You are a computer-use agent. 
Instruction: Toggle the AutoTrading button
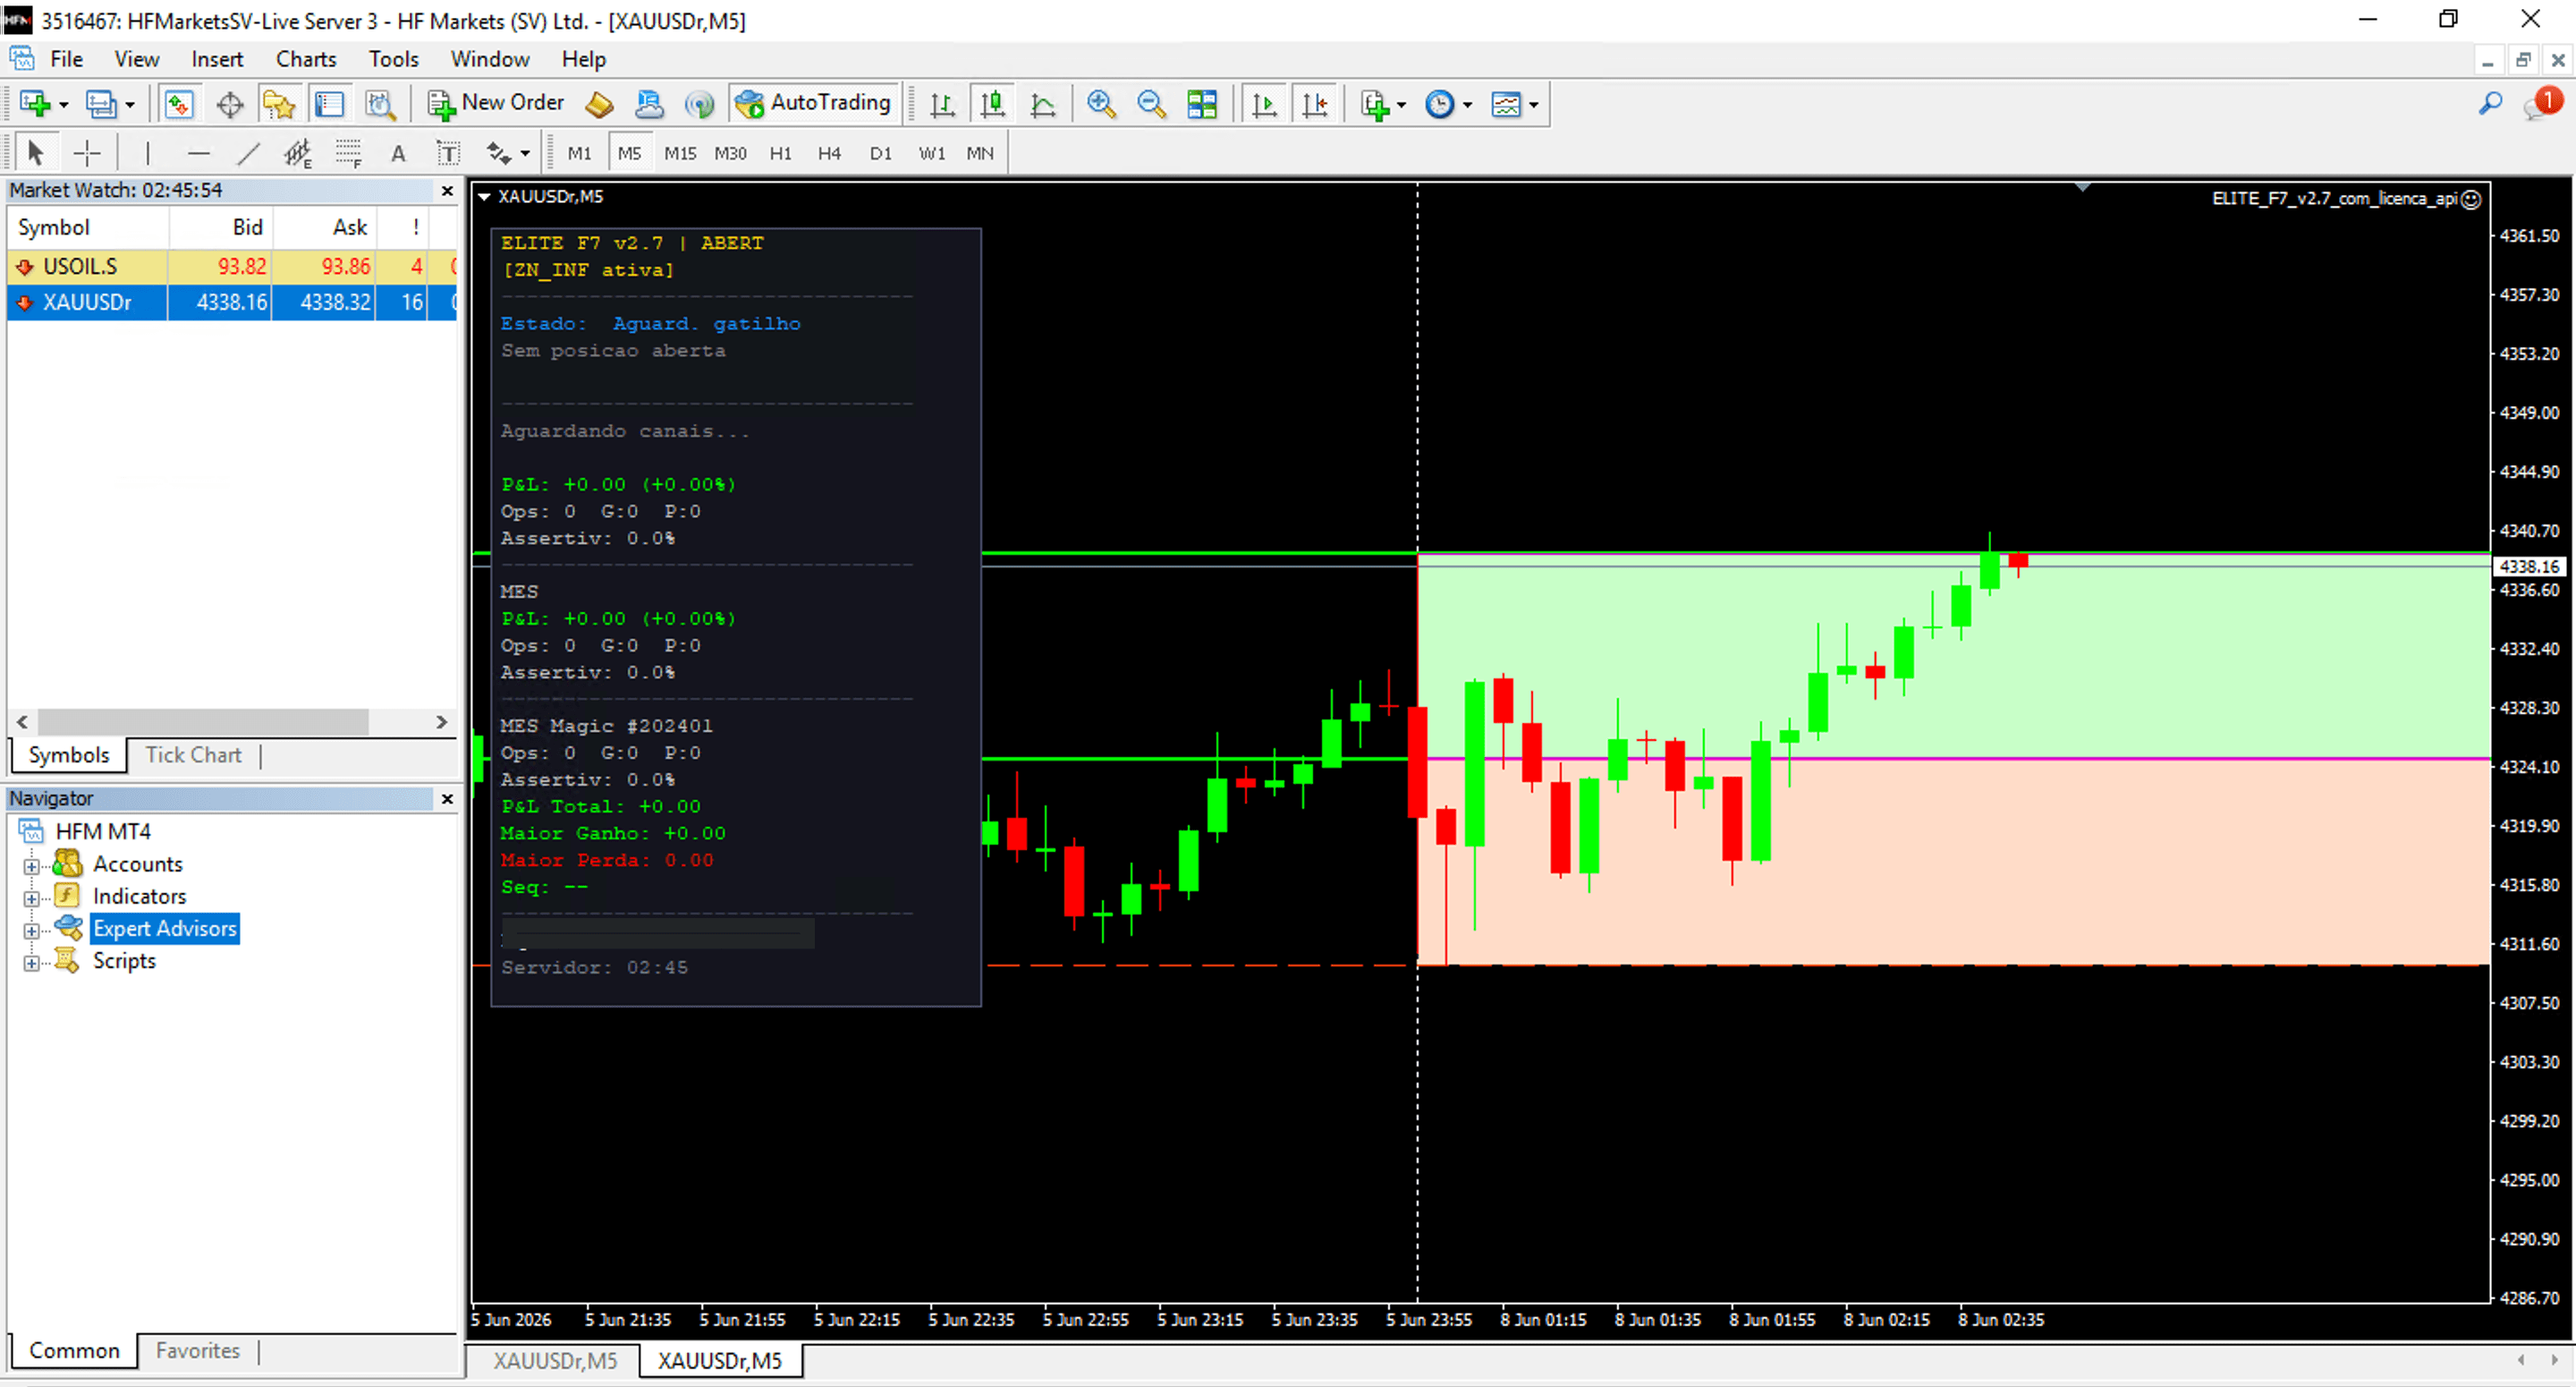click(x=813, y=103)
